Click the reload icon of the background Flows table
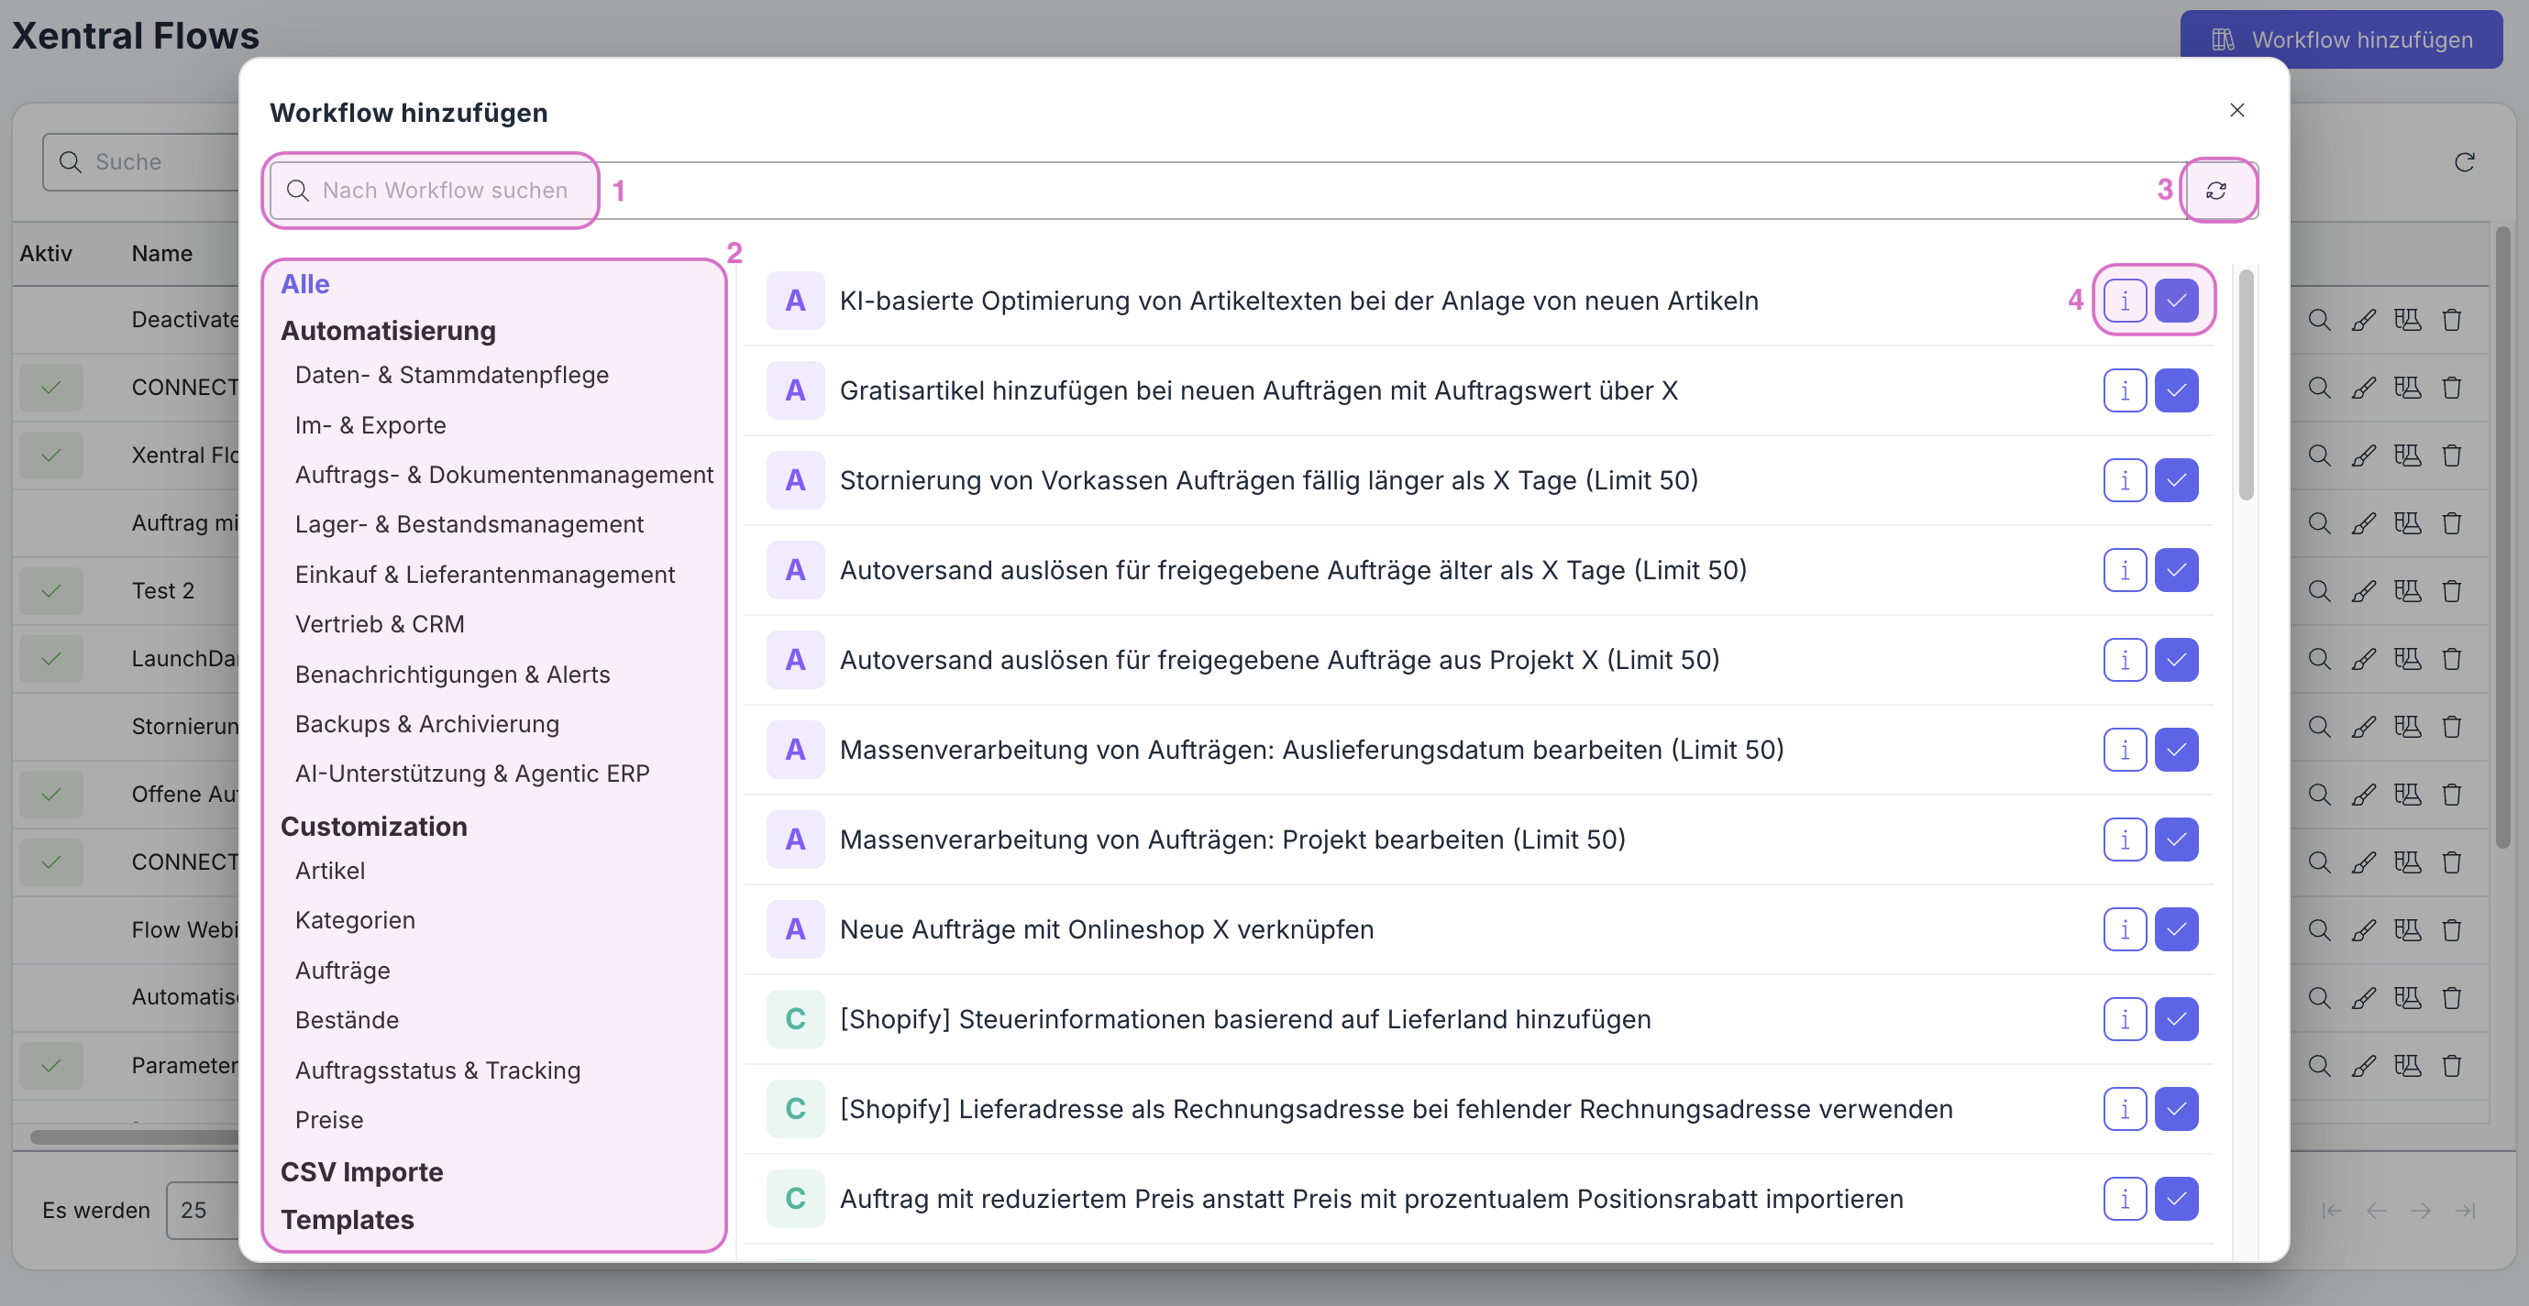Screen dimensions: 2529x1306 point(2464,162)
